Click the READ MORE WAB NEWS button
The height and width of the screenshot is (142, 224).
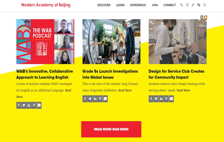[x=111, y=129]
